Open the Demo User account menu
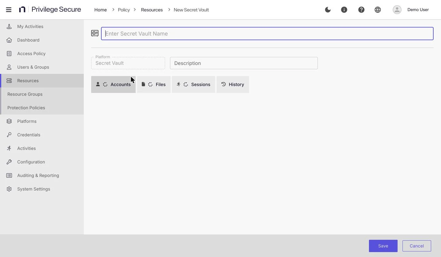 coord(418,10)
